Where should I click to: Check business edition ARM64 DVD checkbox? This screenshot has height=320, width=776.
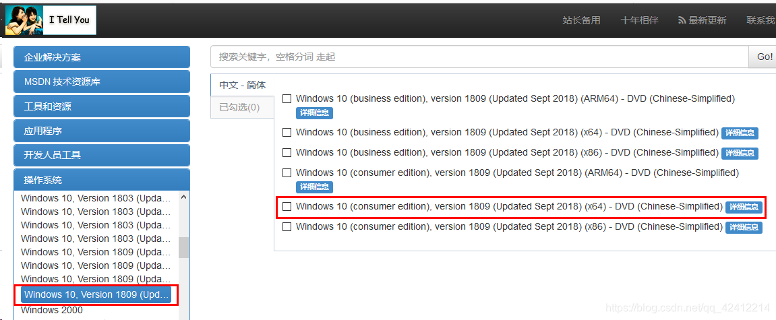click(x=287, y=99)
